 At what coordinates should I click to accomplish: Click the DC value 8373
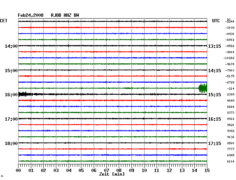[231, 113]
